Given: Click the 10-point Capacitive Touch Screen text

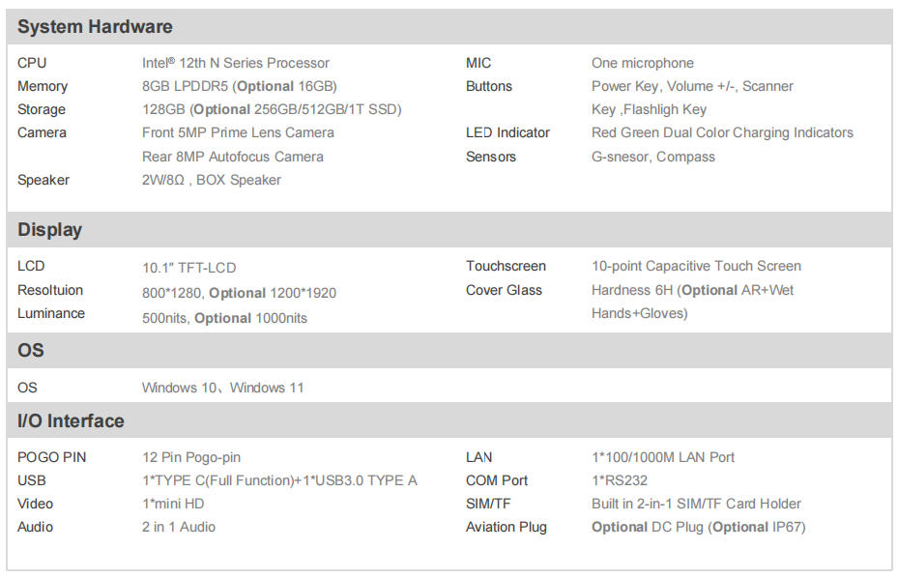Looking at the screenshot, I should (x=696, y=266).
